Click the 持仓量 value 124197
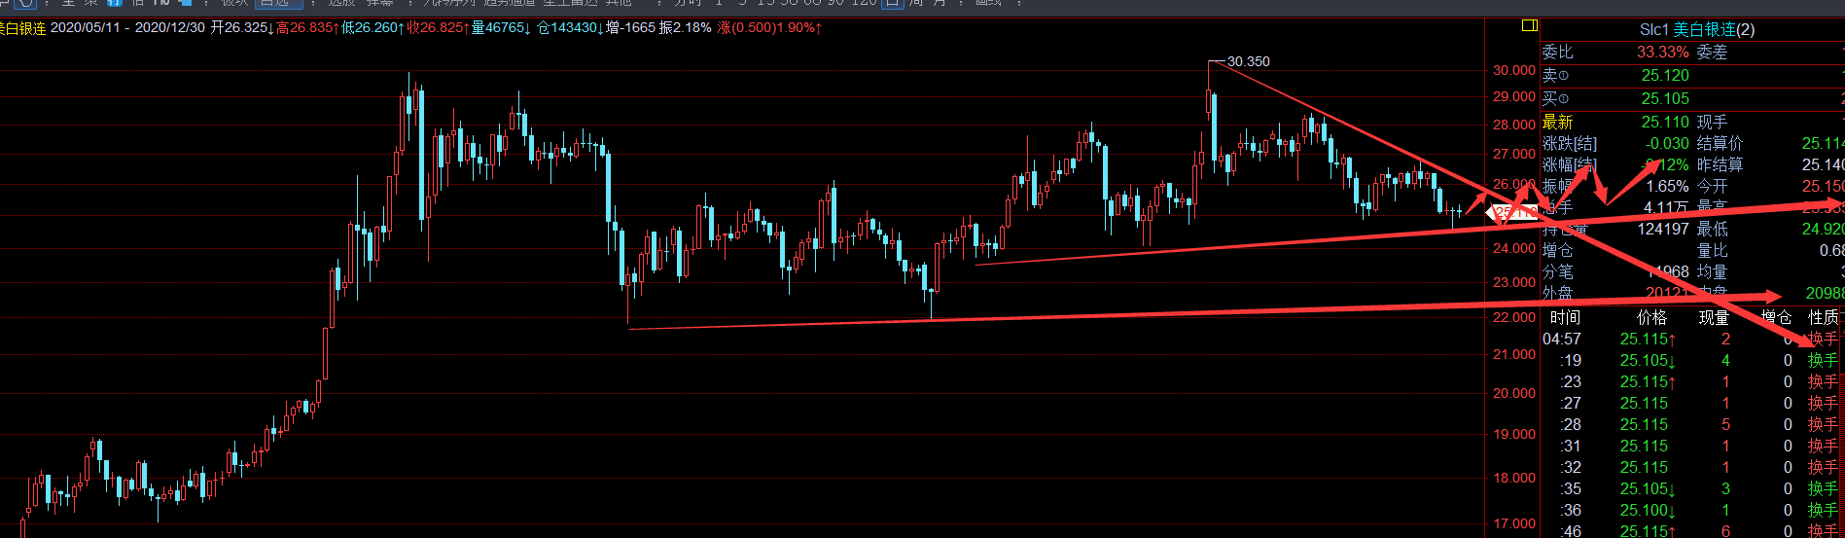Viewport: 1845px width, 538px height. coord(1663,229)
